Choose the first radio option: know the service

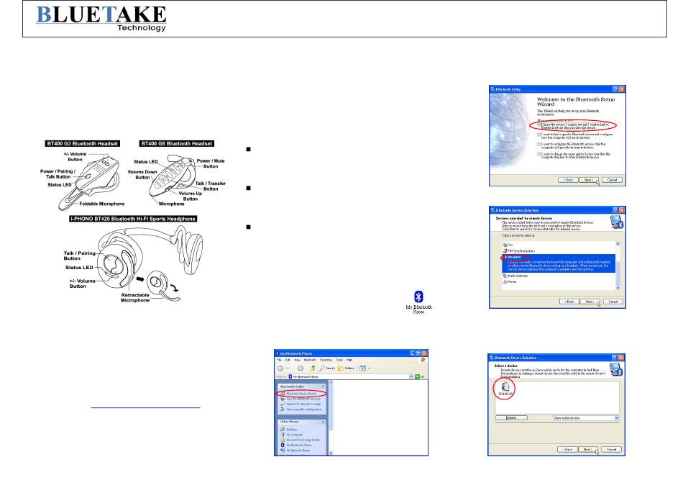click(539, 124)
